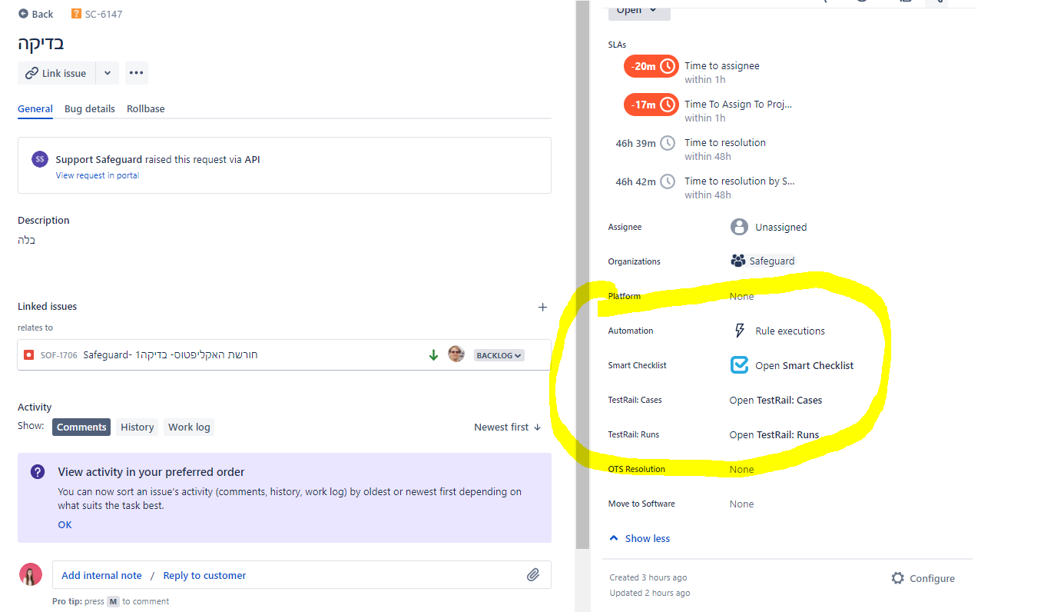Click the question mark info icon

[x=38, y=471]
